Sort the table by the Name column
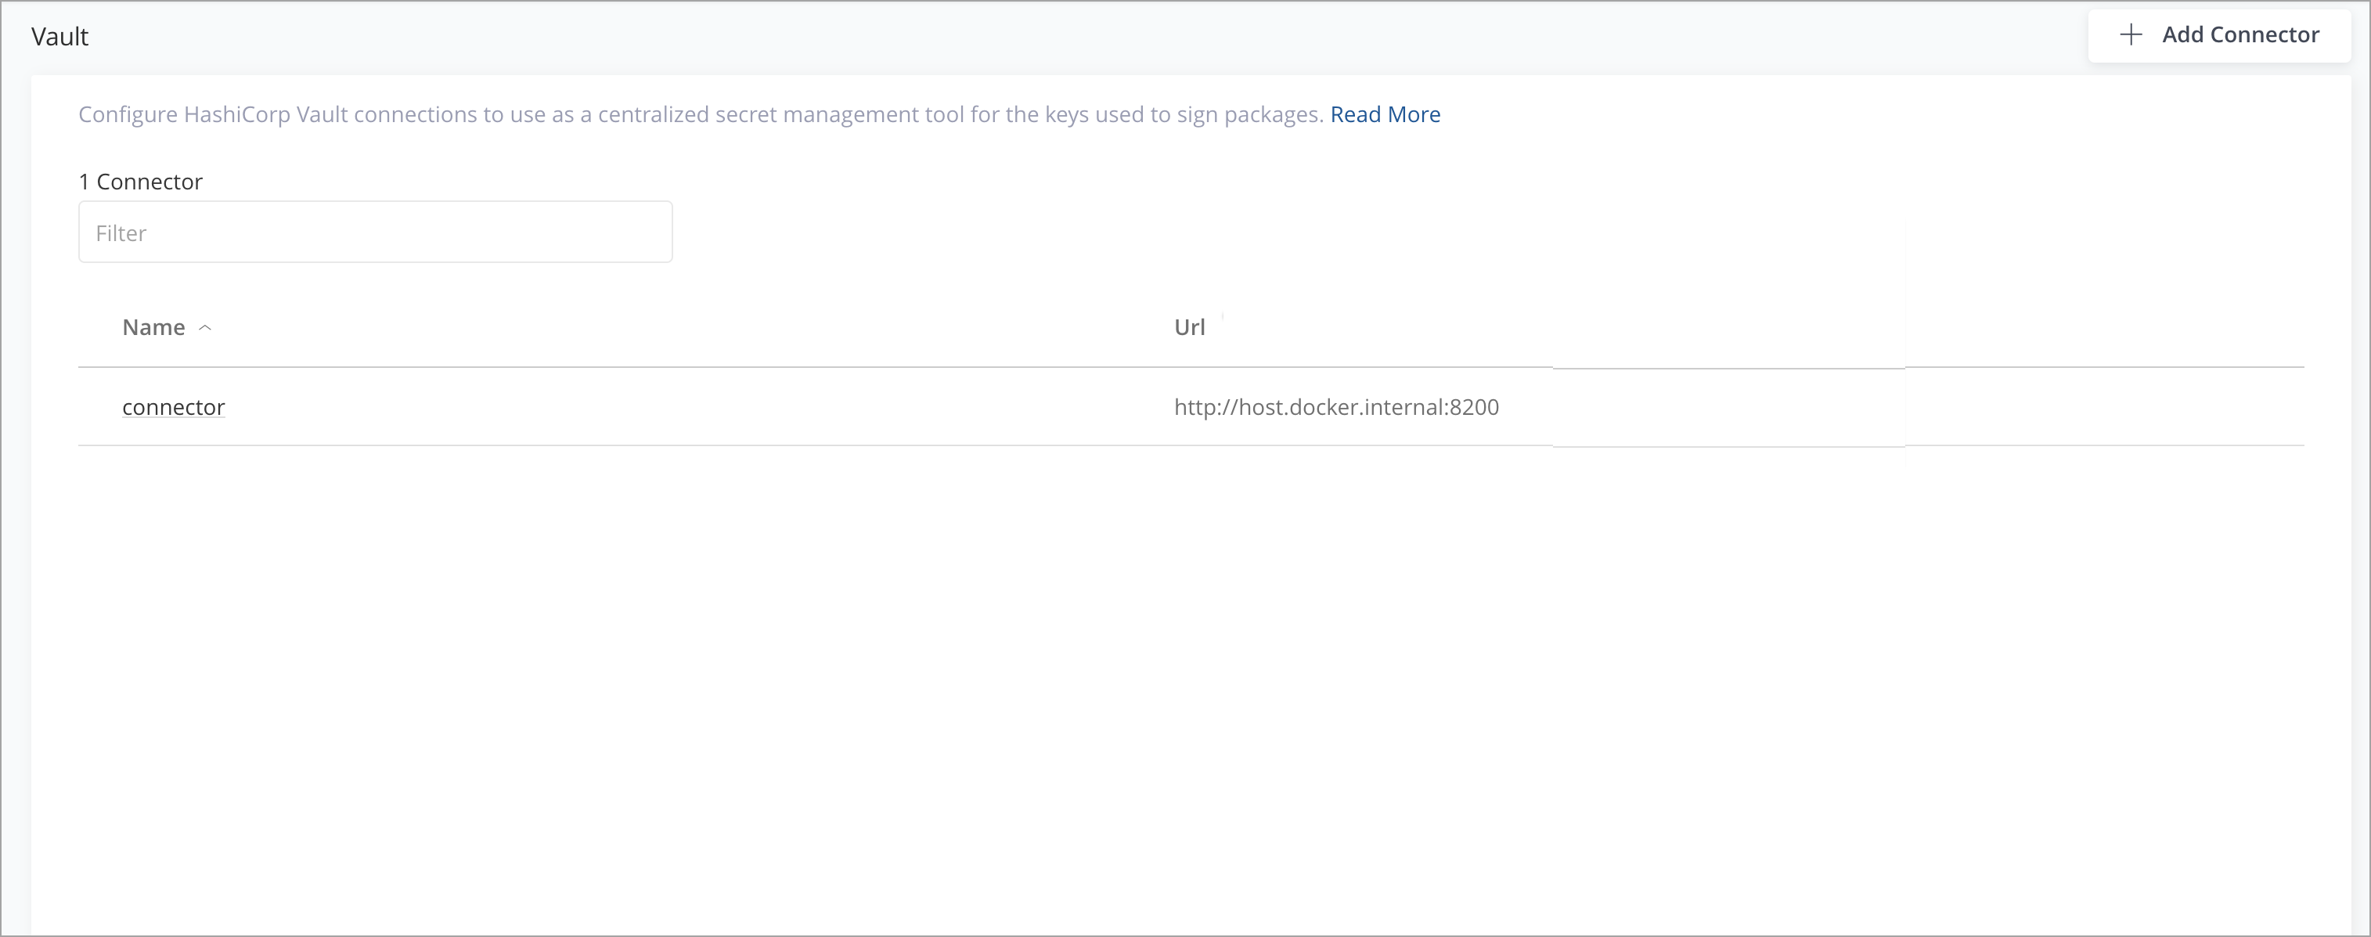 tap(153, 328)
